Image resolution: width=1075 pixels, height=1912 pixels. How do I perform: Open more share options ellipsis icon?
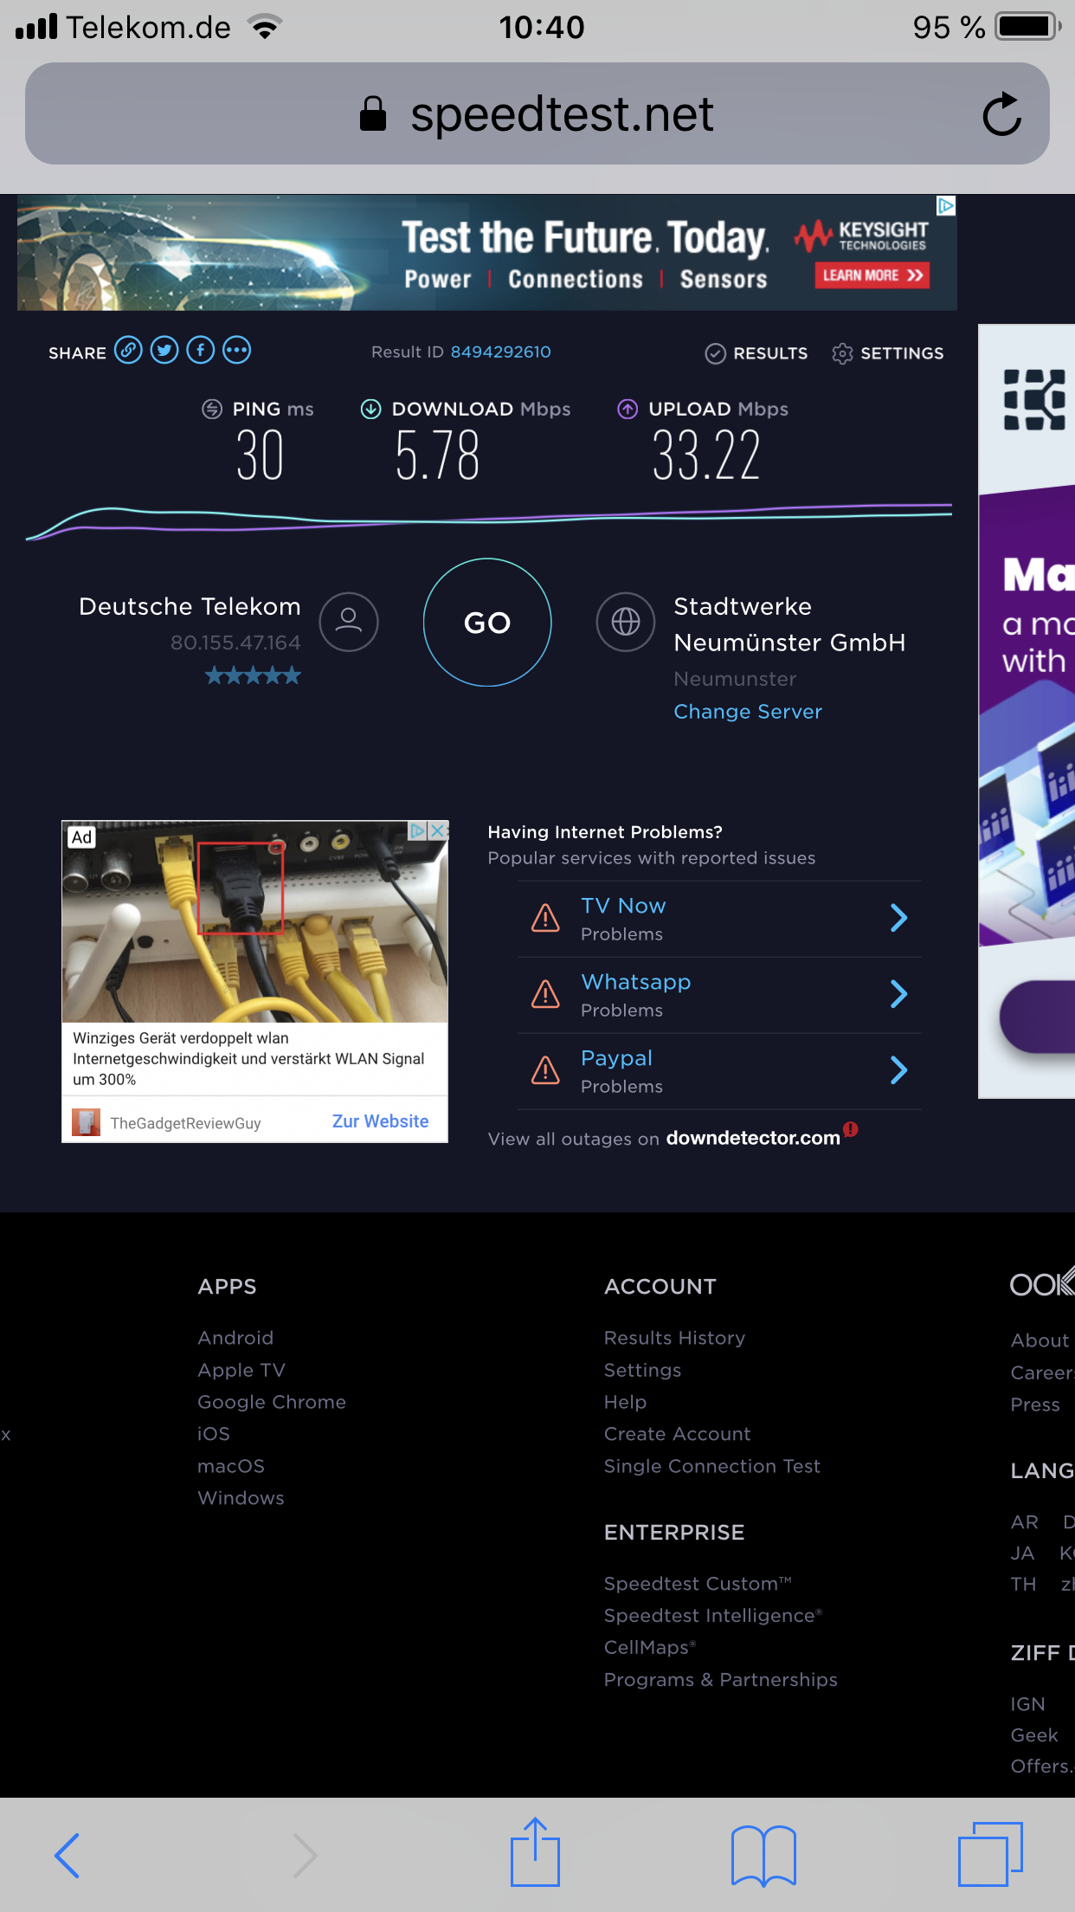(x=237, y=351)
